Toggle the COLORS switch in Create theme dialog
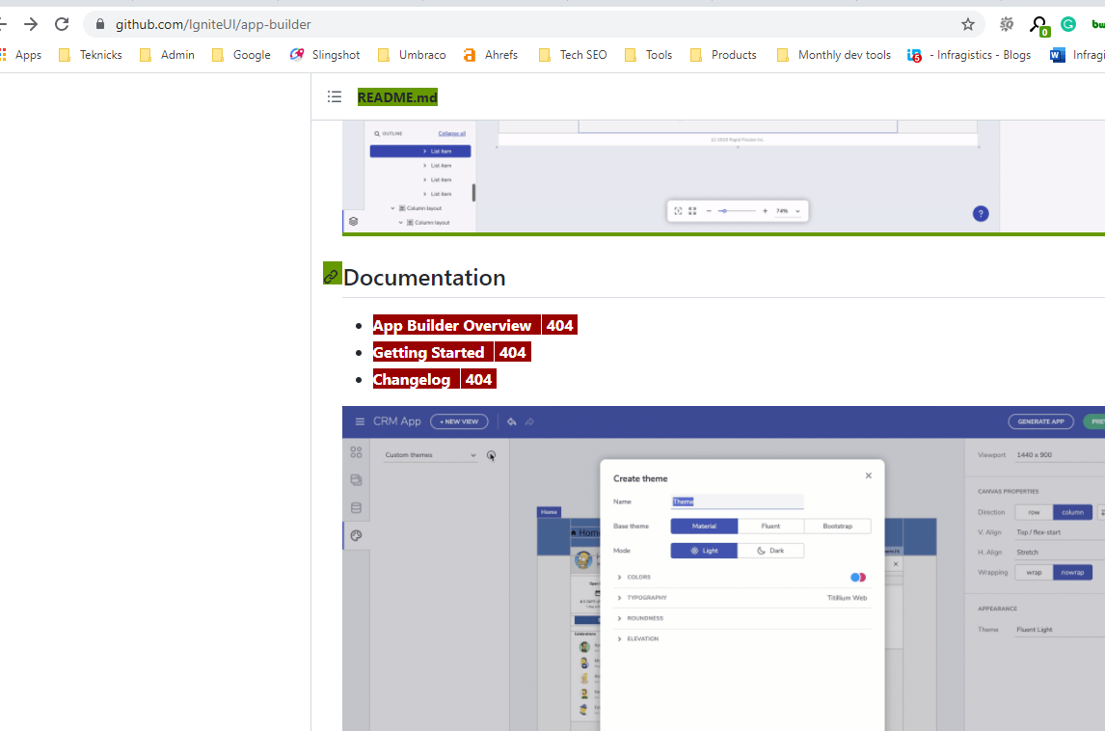 (x=857, y=576)
